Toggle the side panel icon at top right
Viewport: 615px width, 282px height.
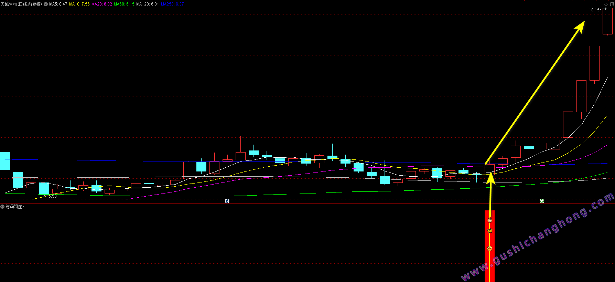[x=612, y=4]
